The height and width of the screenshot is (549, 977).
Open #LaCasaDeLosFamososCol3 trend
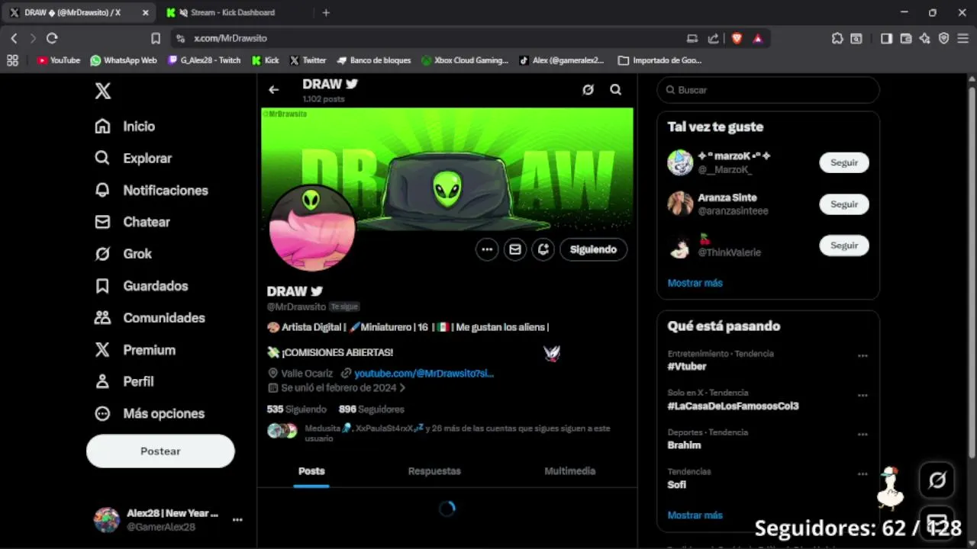click(x=733, y=406)
